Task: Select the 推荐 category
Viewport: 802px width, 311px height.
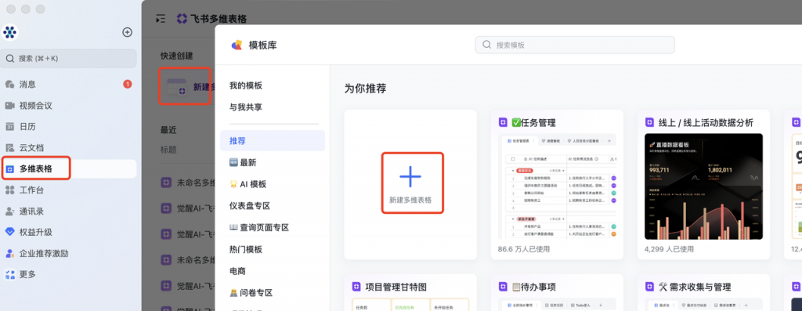Action: [x=272, y=141]
